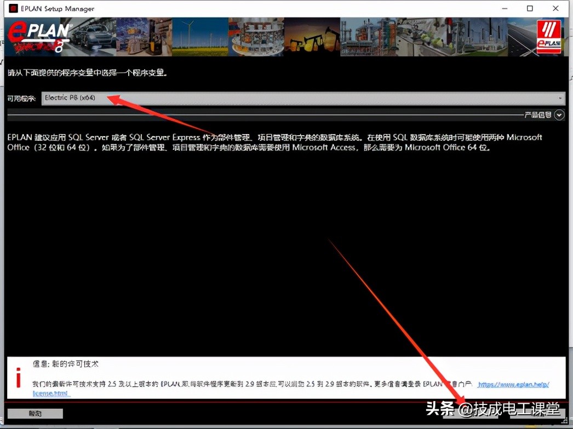
Task: Click the red EPLAN badge in the banner
Action: point(549,37)
